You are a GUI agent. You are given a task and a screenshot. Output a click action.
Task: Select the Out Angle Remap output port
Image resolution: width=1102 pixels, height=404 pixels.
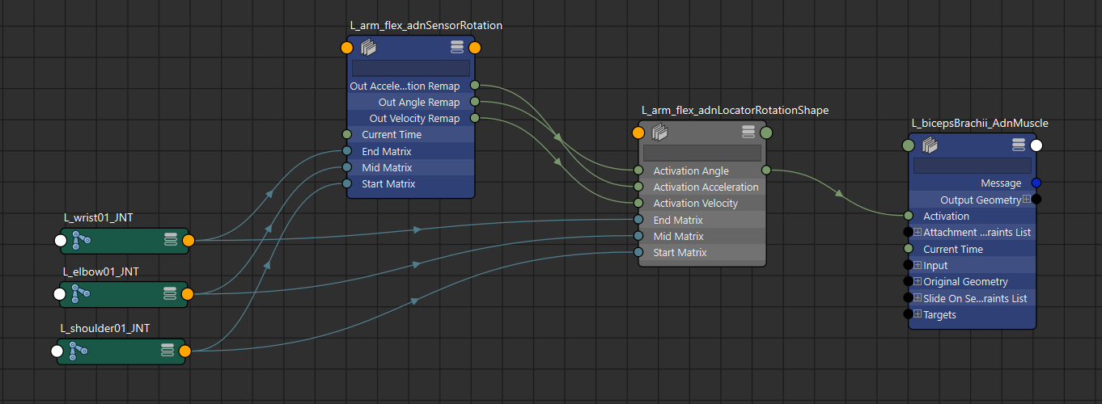[474, 102]
